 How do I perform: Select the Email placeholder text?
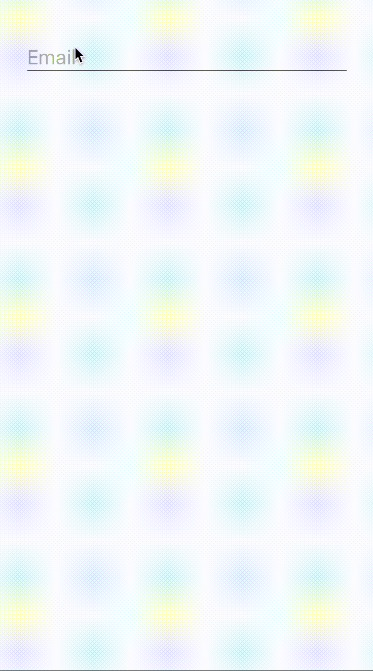pos(52,58)
